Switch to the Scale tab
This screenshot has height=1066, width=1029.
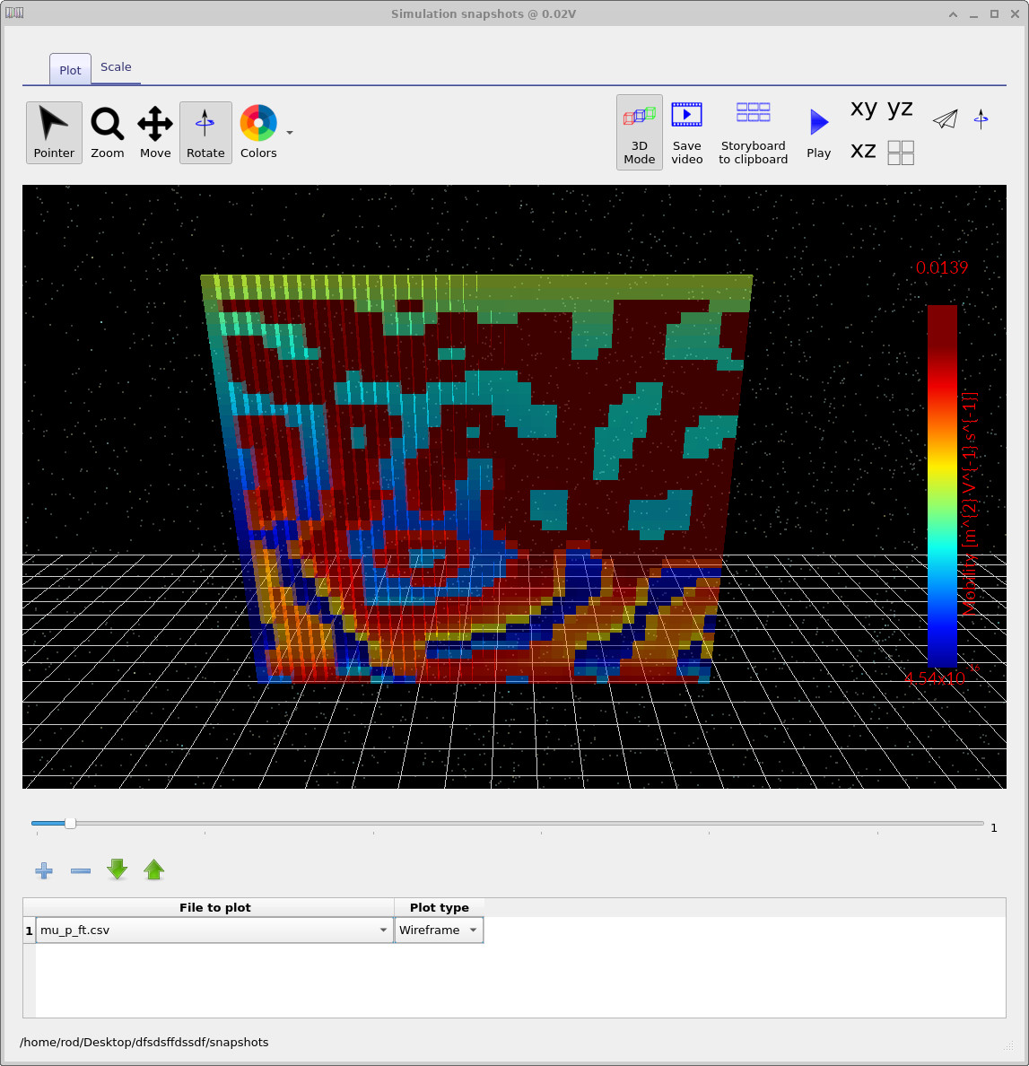pos(116,66)
